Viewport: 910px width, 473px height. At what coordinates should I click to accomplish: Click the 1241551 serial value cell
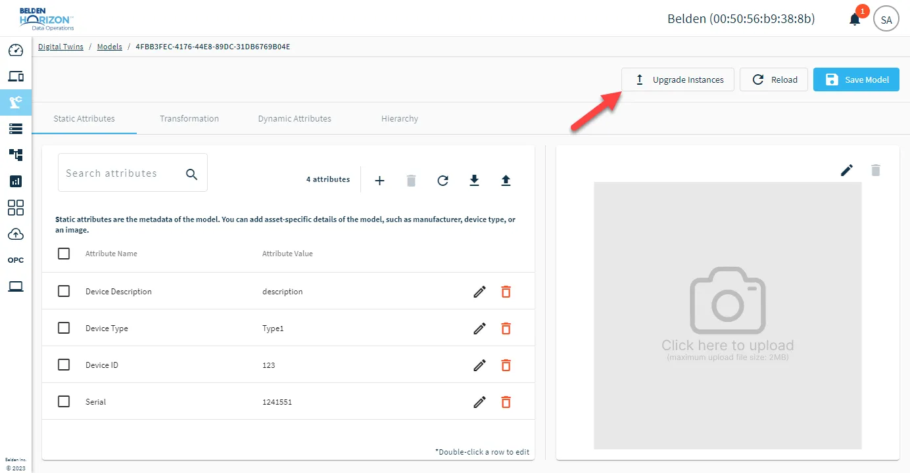pos(277,401)
